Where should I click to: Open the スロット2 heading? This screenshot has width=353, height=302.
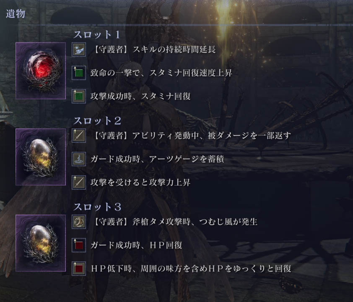click(97, 121)
